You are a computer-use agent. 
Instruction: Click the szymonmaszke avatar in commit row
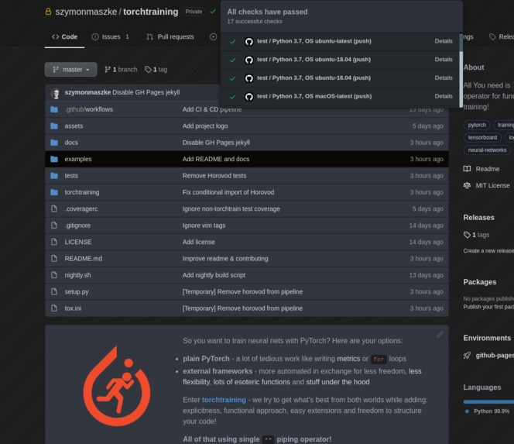tap(56, 93)
